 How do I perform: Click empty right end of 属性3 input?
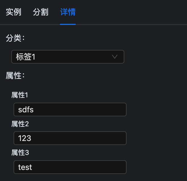pyautogui.click(x=113, y=167)
